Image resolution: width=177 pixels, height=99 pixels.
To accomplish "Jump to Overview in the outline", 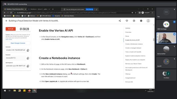I will [x=128, y=32].
